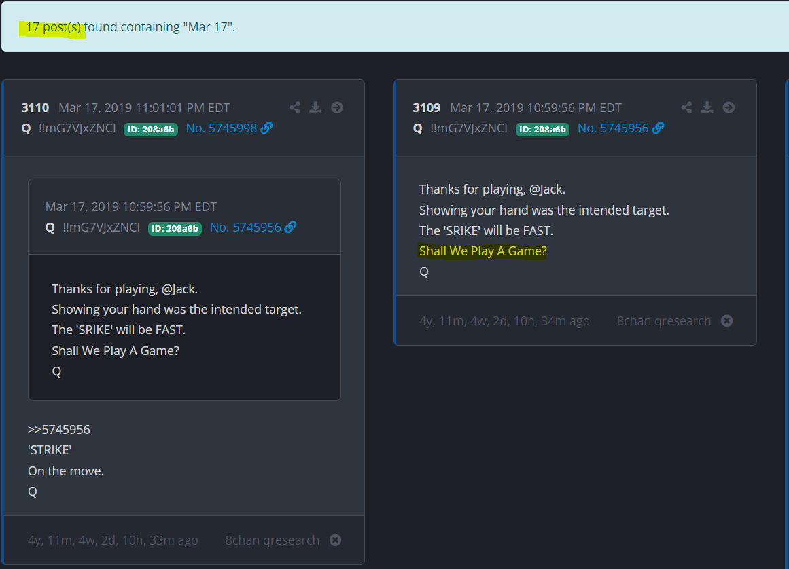Click tripcode !!mG7VJxZNCI in post 3110's header

click(x=77, y=128)
